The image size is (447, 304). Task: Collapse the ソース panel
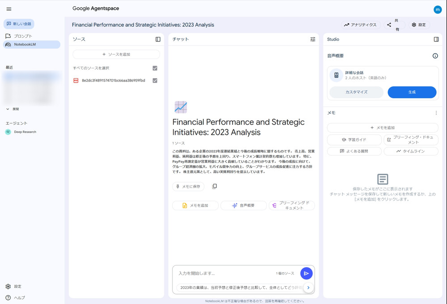click(x=157, y=39)
